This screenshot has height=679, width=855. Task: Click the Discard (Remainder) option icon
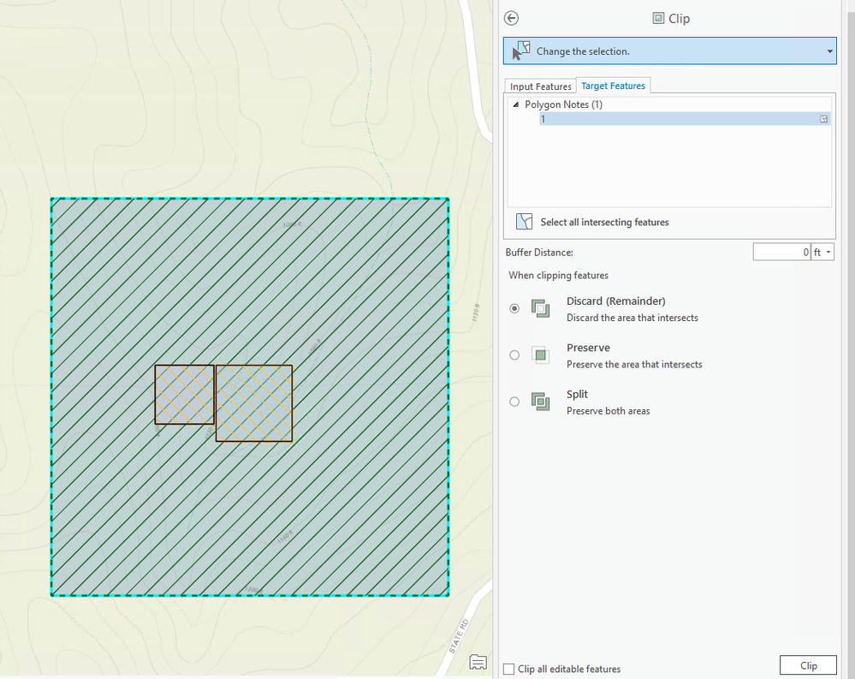pyautogui.click(x=540, y=309)
